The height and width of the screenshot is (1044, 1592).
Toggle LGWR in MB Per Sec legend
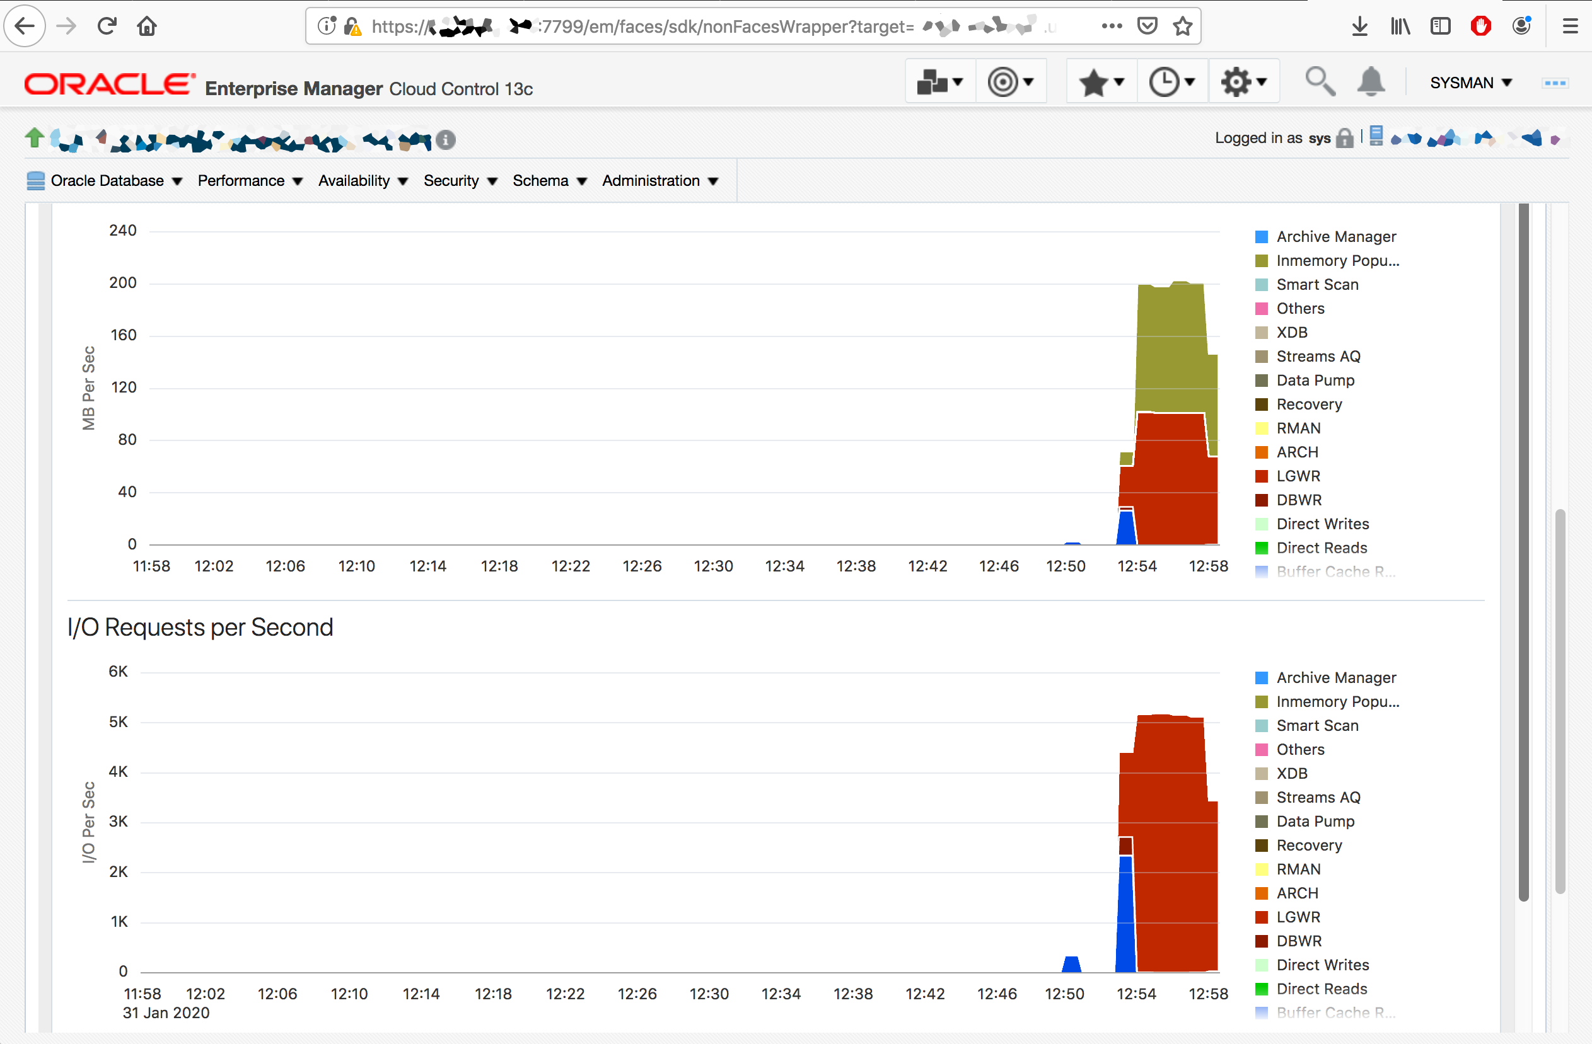(1287, 476)
